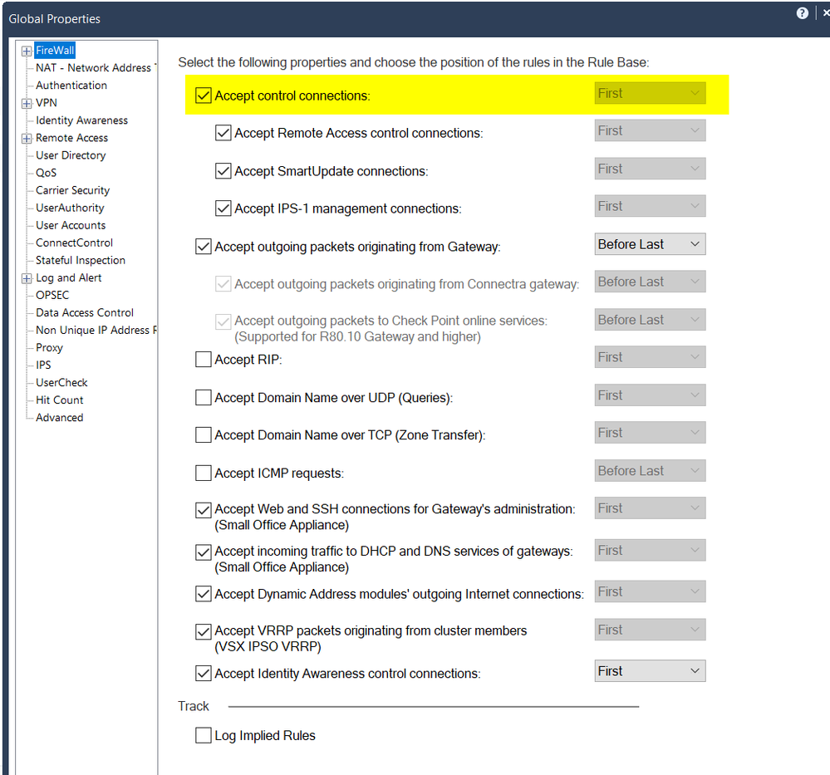Toggle Accept Dynamic Address modules' checkbox
Viewport: 830px width, 775px height.
[204, 594]
